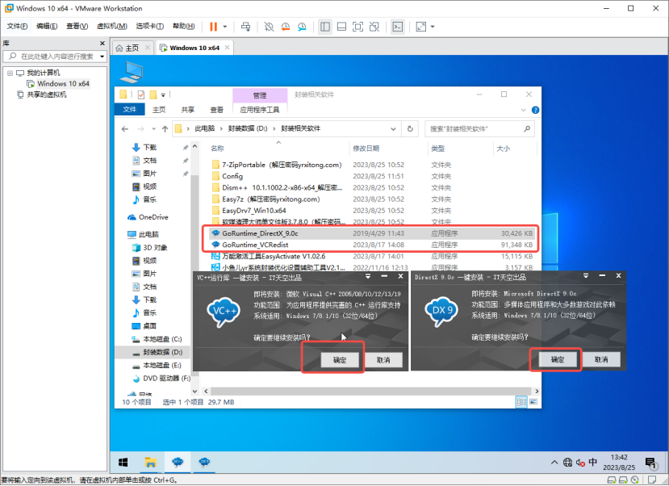
Task: Toggle the Chinese IME indicator in tray
Action: 593,462
